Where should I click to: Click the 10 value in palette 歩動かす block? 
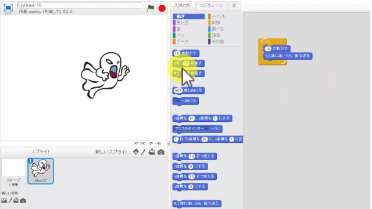pyautogui.click(x=177, y=53)
